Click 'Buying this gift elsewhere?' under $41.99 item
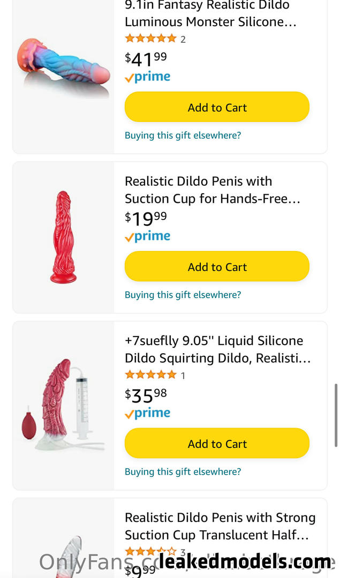 (183, 135)
